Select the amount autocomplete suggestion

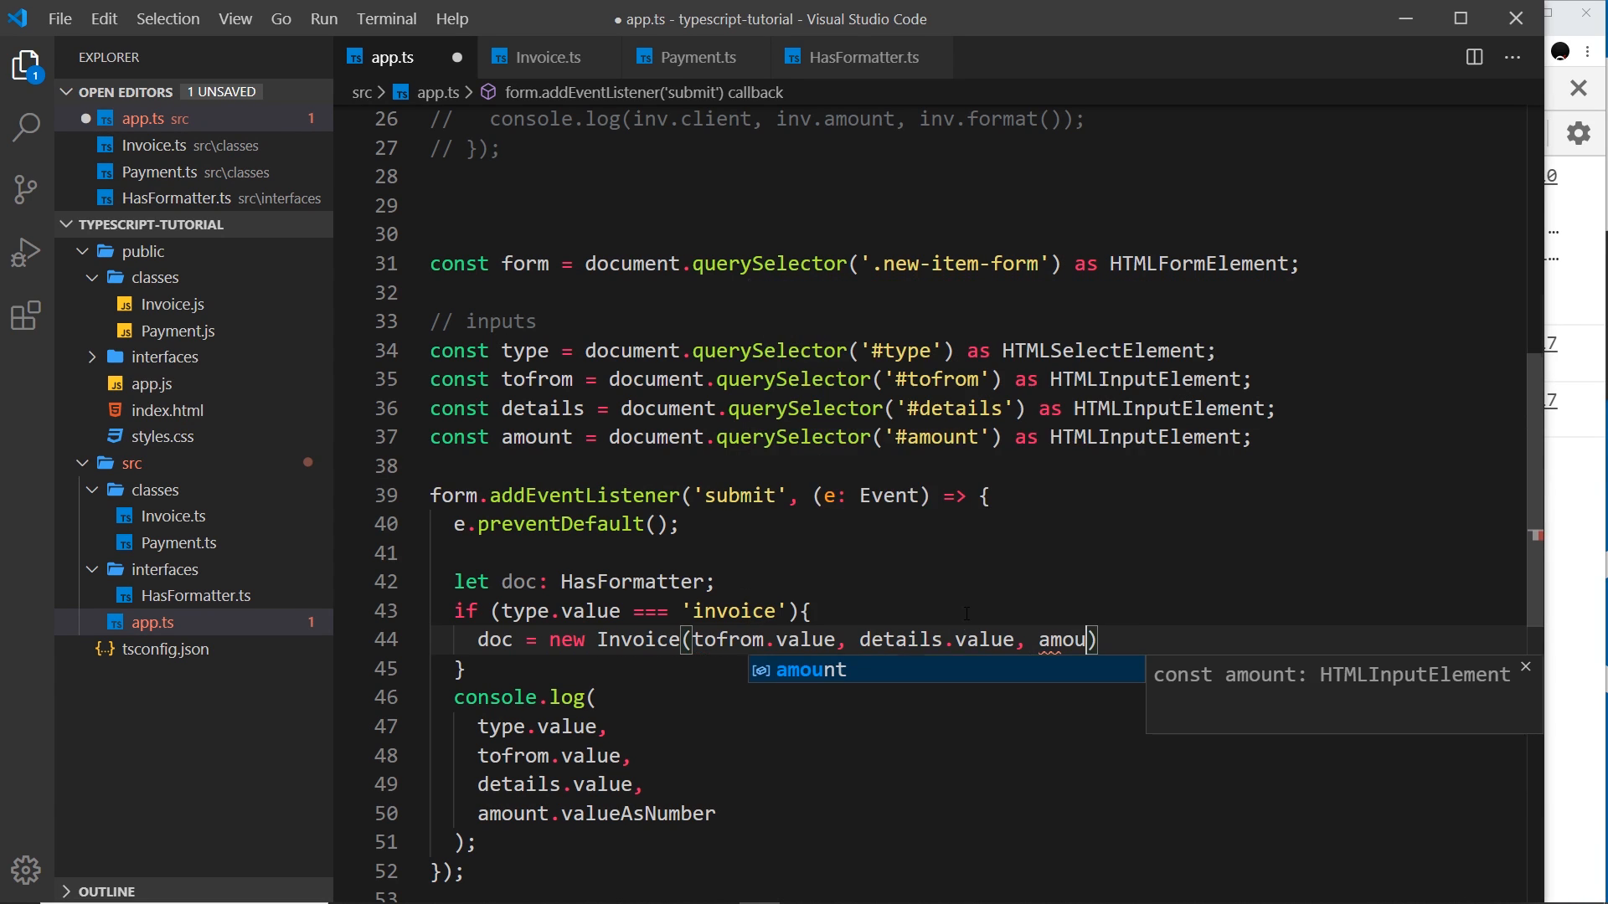[946, 670]
